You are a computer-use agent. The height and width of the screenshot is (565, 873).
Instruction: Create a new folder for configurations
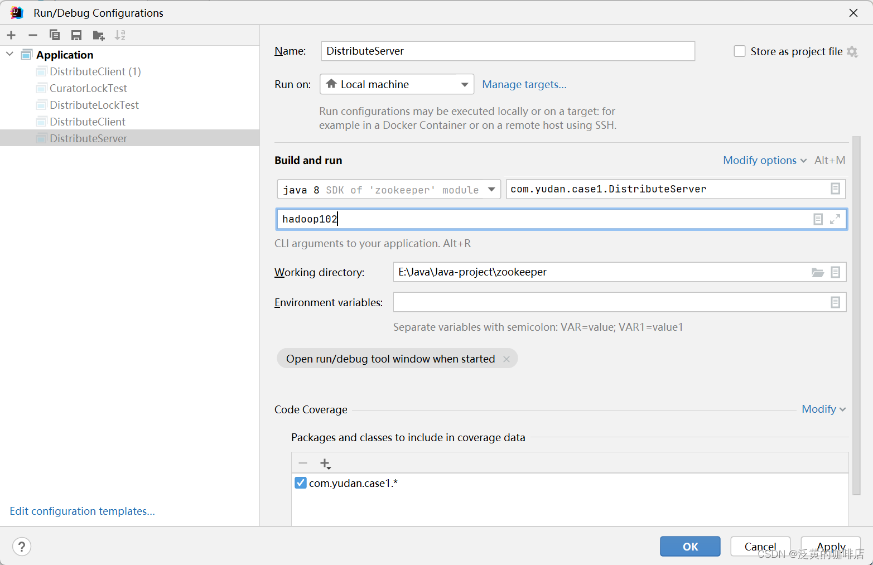click(x=99, y=36)
